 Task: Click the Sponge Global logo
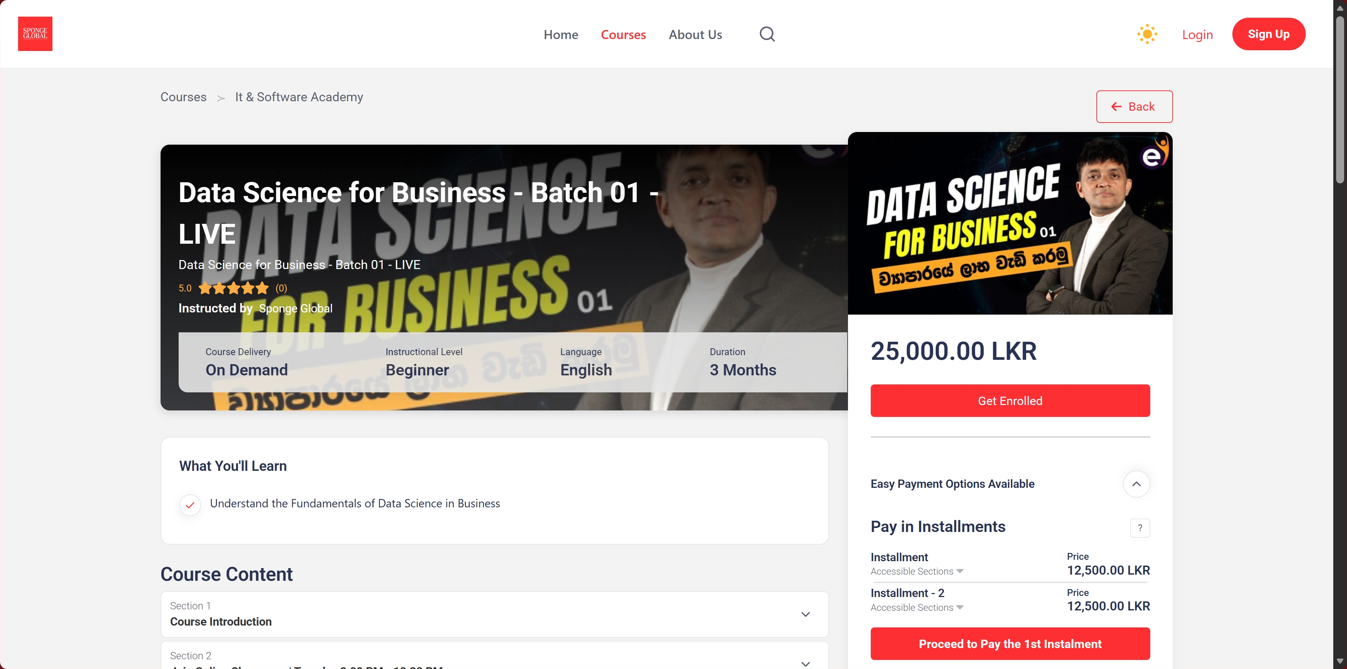[x=35, y=34]
